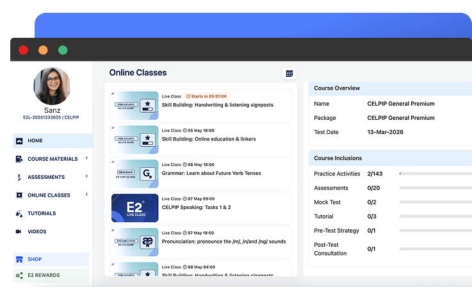Click the Tutorials sidebar icon
The width and height of the screenshot is (472, 287).
[x=19, y=213]
